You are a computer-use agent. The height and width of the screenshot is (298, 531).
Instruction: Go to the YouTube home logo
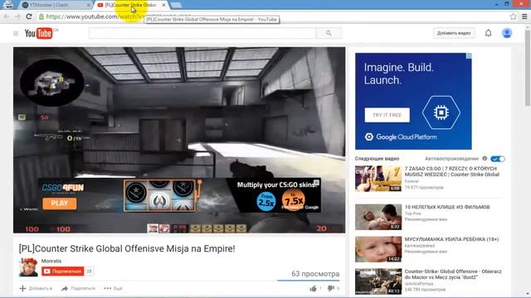pyautogui.click(x=39, y=33)
